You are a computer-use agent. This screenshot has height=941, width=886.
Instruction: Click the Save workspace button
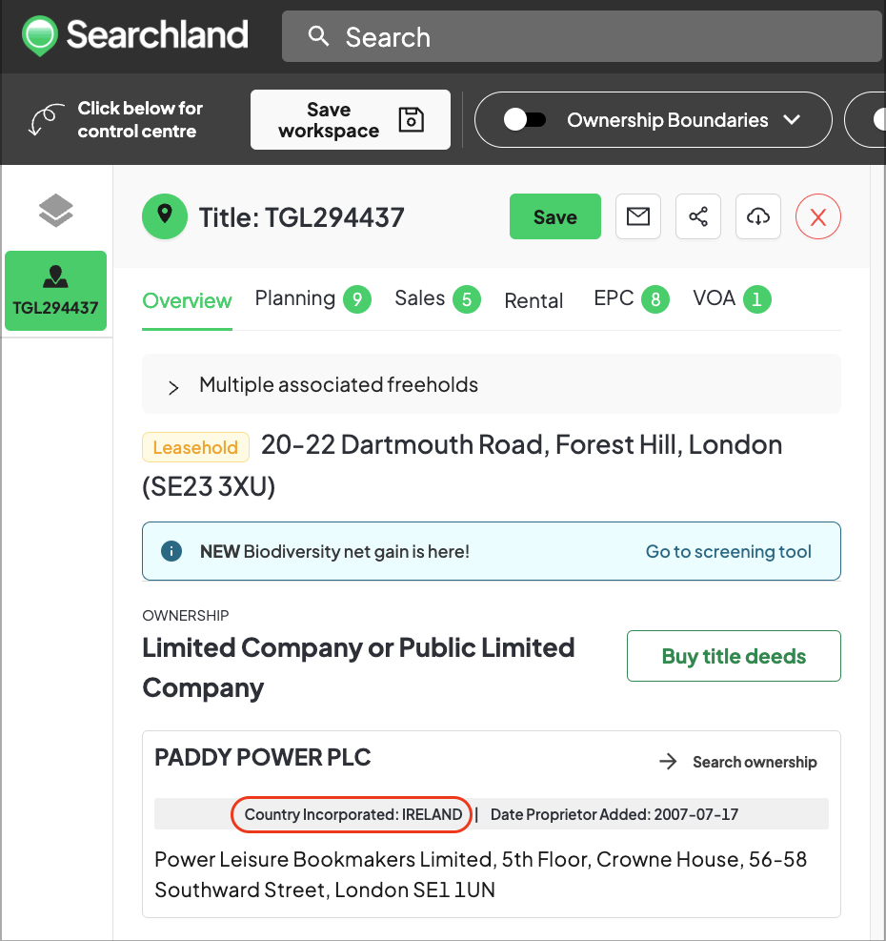tap(351, 119)
